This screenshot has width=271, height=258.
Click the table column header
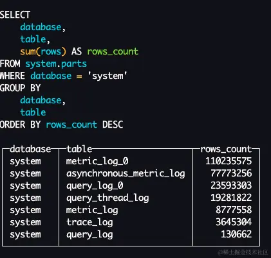click(x=79, y=149)
